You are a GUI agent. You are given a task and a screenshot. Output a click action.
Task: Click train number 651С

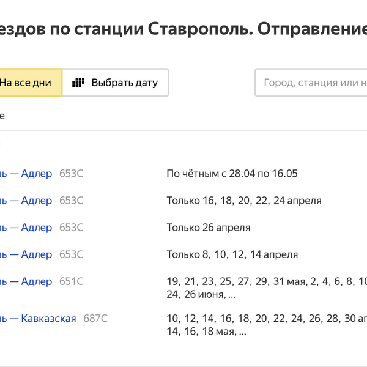pos(72,281)
